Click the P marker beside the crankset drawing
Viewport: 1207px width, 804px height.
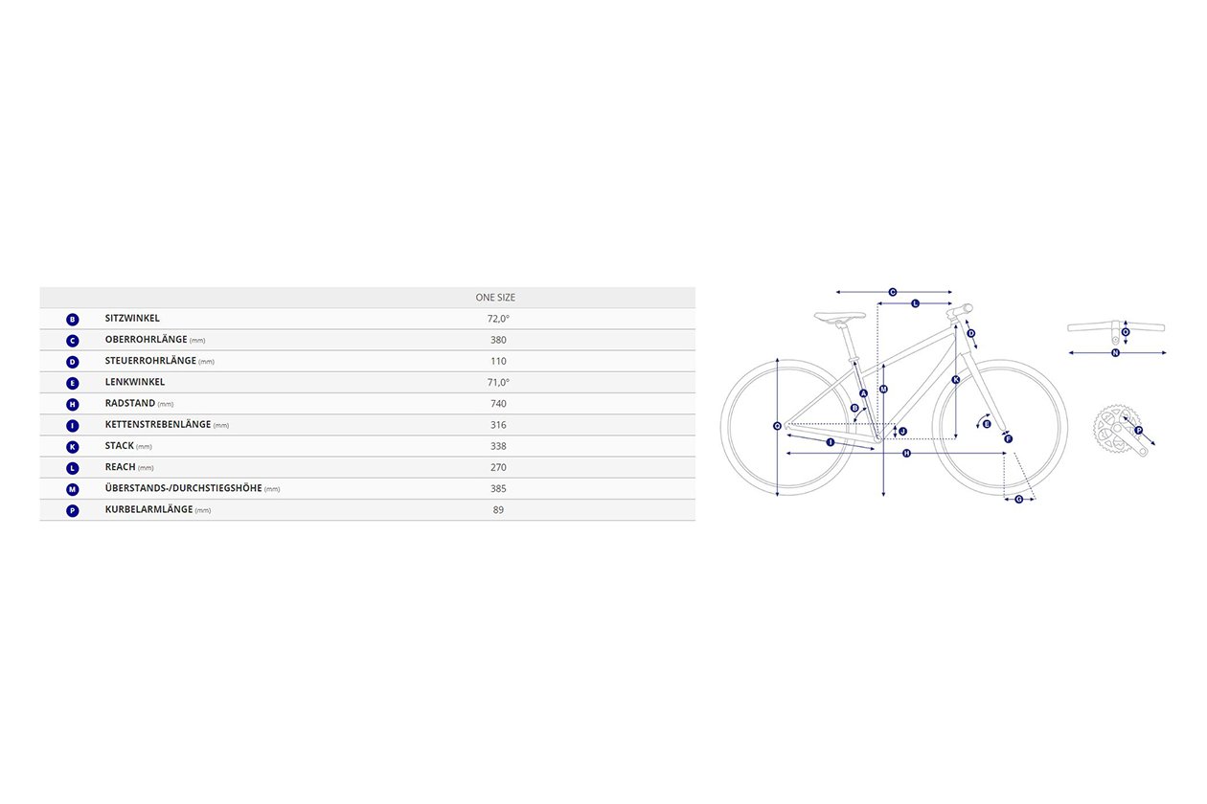[1138, 431]
